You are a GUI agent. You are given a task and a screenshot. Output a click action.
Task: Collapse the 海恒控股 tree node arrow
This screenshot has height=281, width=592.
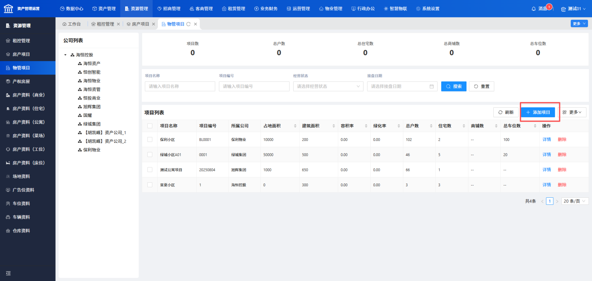tap(66, 55)
